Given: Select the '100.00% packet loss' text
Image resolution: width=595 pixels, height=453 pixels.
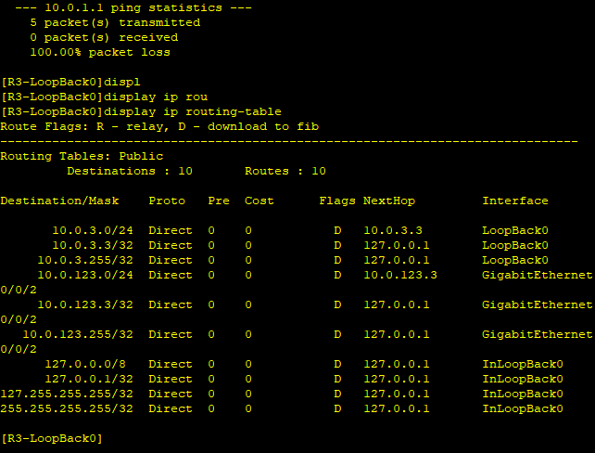Looking at the screenshot, I should (100, 52).
